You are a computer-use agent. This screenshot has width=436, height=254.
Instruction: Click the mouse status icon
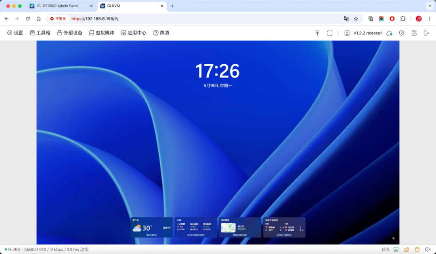417,250
